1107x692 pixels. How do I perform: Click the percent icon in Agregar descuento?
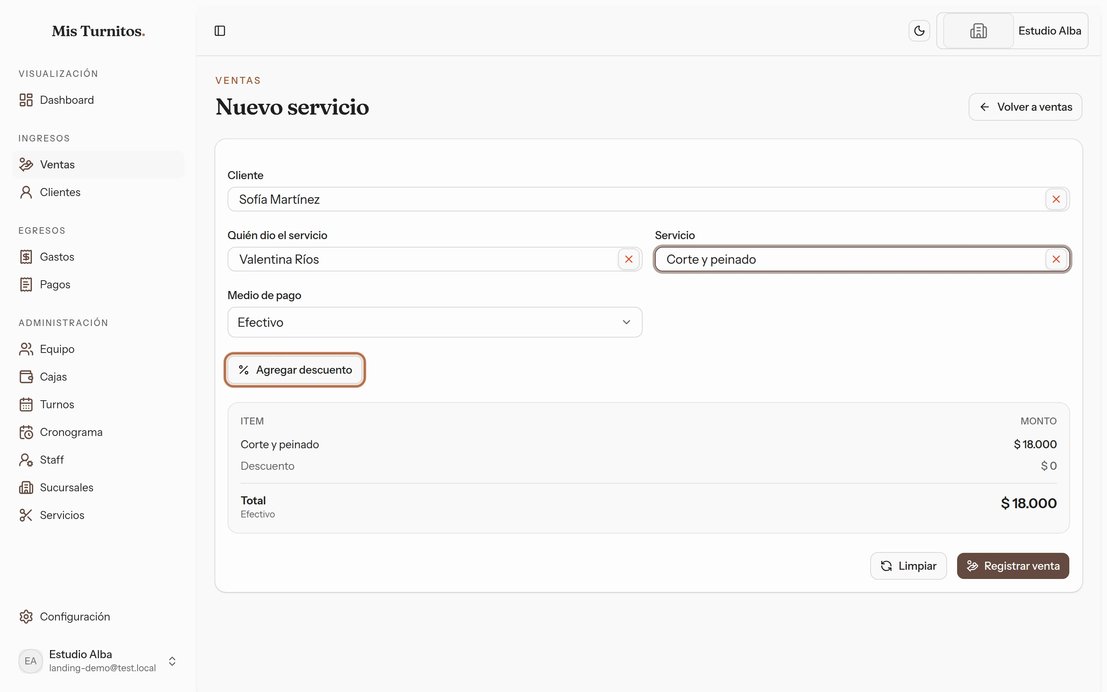point(243,370)
